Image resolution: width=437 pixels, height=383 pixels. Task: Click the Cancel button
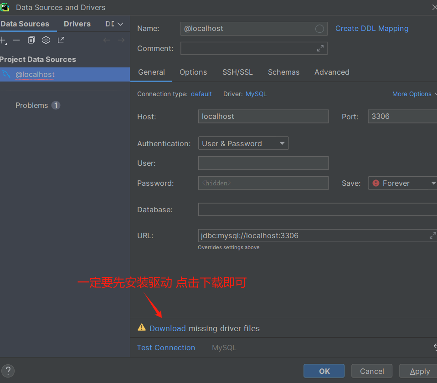click(372, 371)
